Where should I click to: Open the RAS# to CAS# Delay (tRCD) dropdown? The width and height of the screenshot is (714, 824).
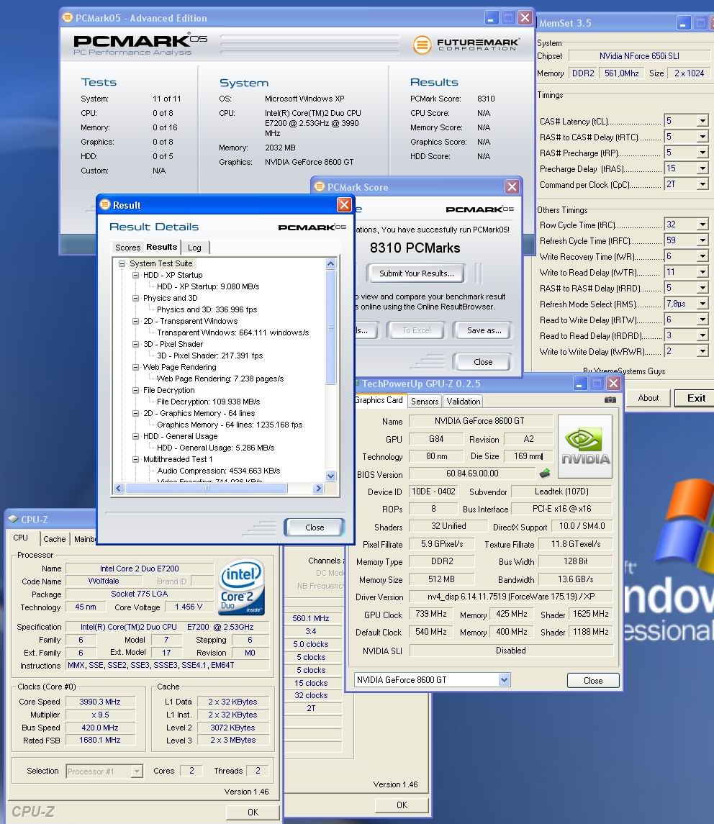[x=702, y=137]
